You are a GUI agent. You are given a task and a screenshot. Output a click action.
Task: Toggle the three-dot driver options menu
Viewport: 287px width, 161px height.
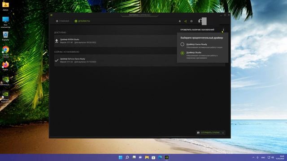pos(223,30)
